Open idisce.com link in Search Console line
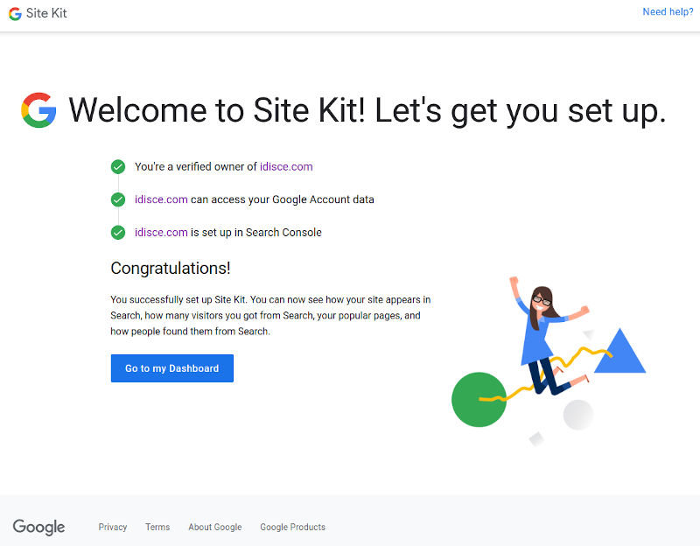The width and height of the screenshot is (700, 546). coord(161,232)
